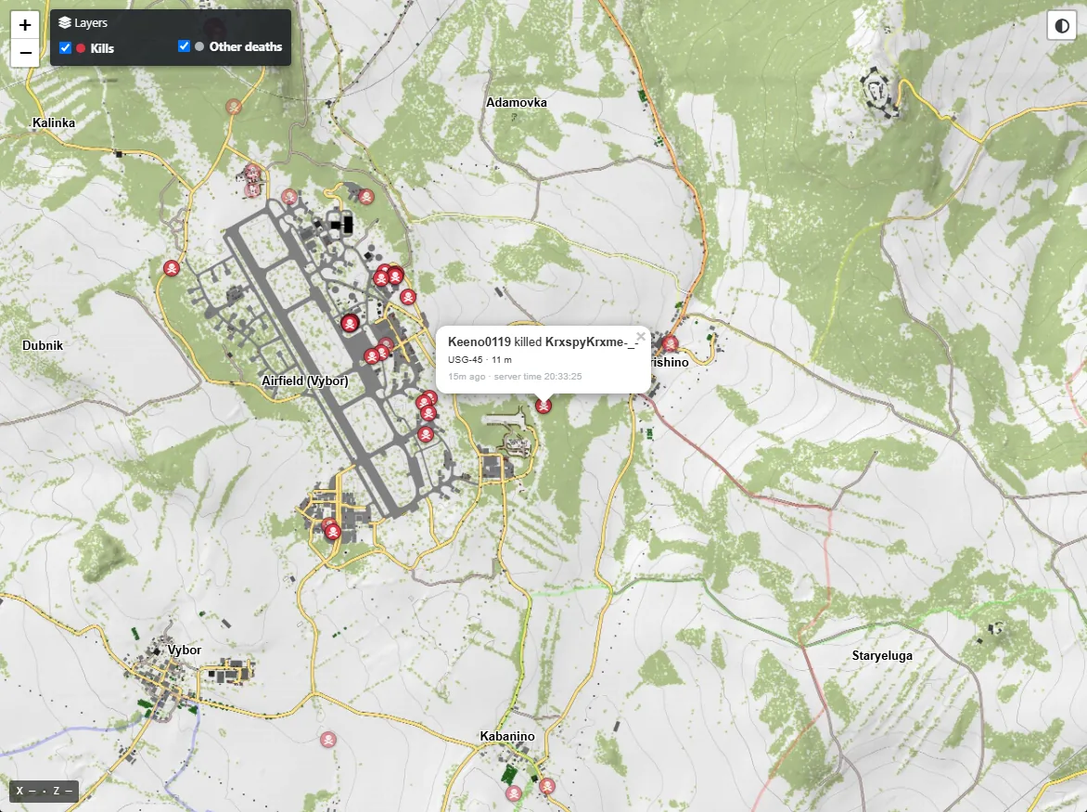The height and width of the screenshot is (812, 1087).
Task: Click the Adamovka label
Action: (x=517, y=103)
